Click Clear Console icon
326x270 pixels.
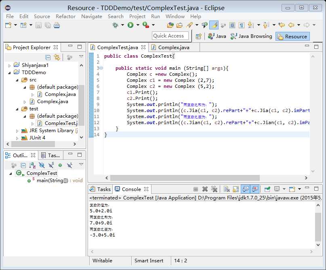pyautogui.click(x=227, y=189)
